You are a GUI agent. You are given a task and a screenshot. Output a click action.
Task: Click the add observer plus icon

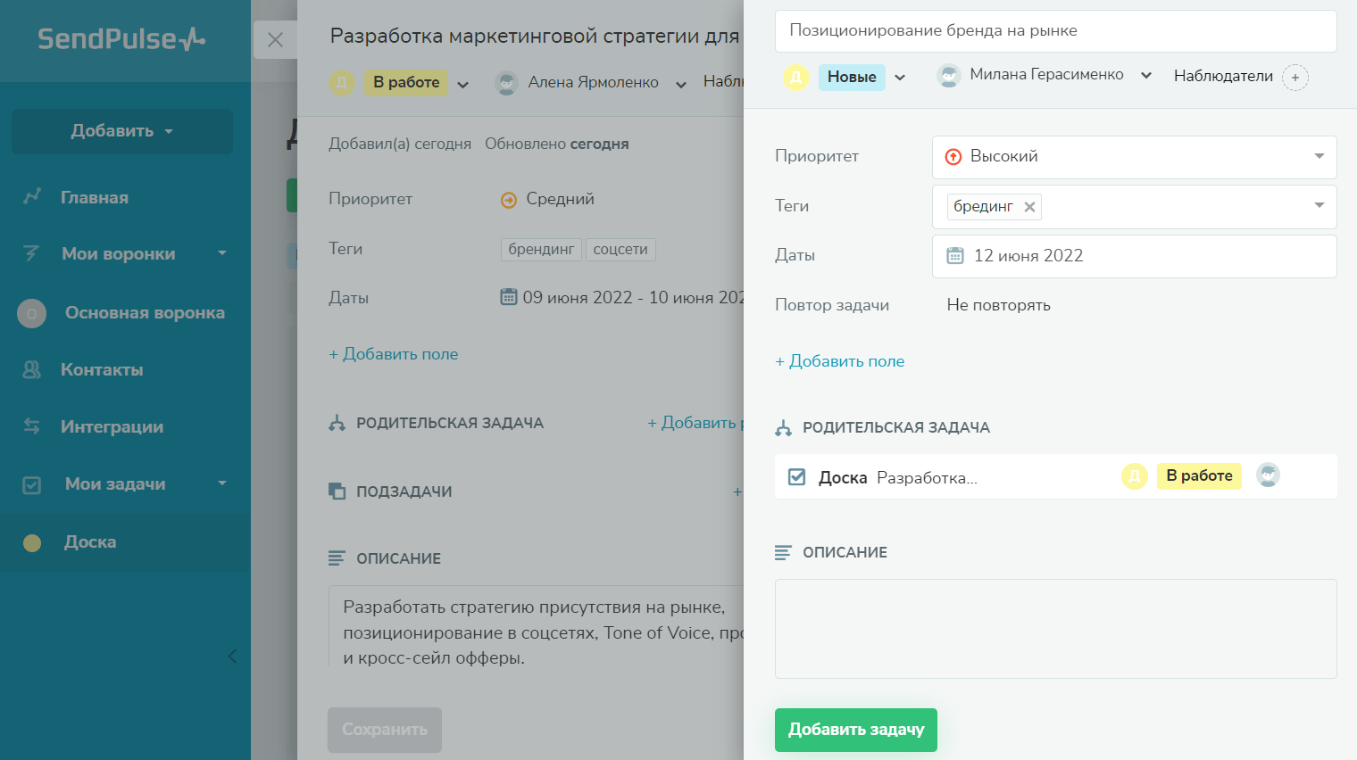(1295, 78)
